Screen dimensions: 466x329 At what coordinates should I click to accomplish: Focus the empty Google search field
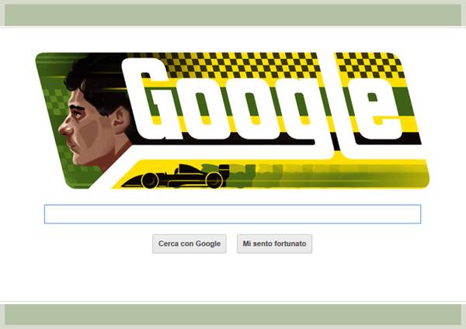[x=232, y=214]
